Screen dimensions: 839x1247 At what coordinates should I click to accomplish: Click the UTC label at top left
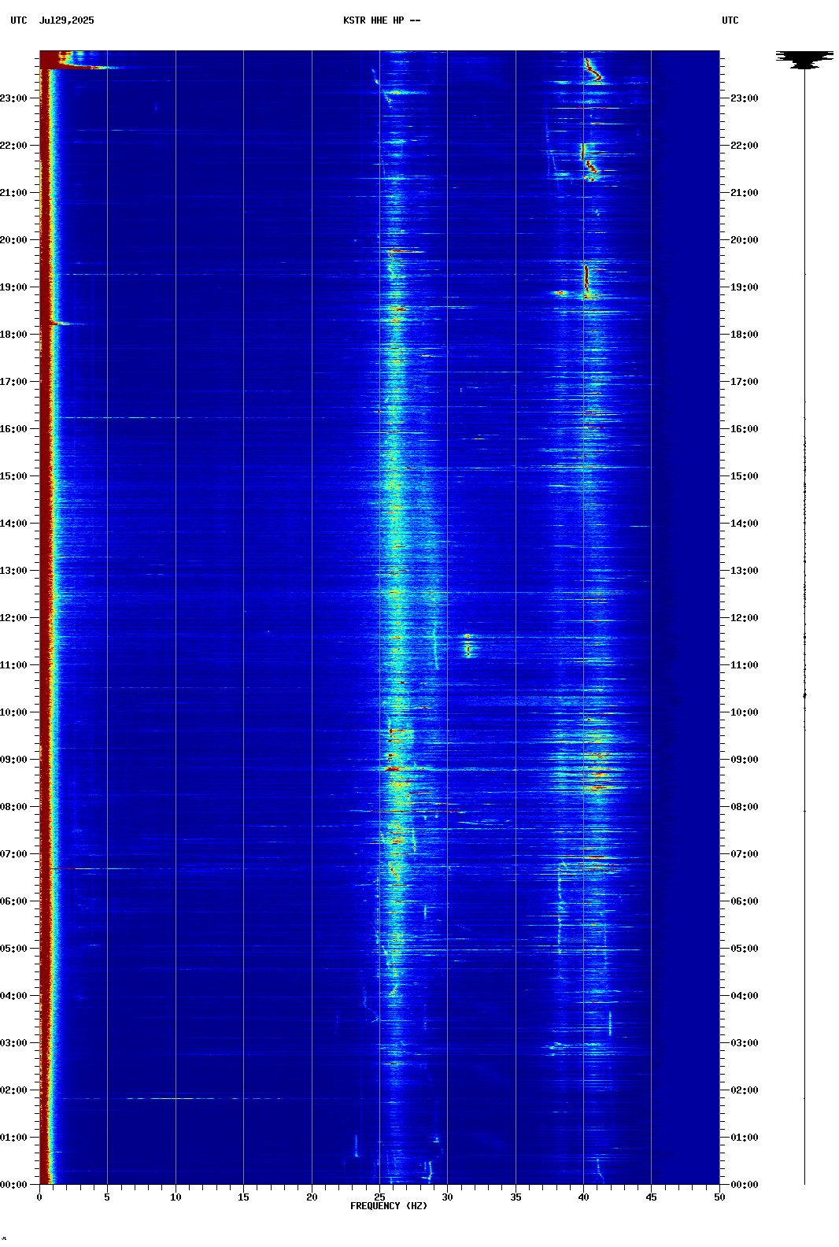[19, 20]
